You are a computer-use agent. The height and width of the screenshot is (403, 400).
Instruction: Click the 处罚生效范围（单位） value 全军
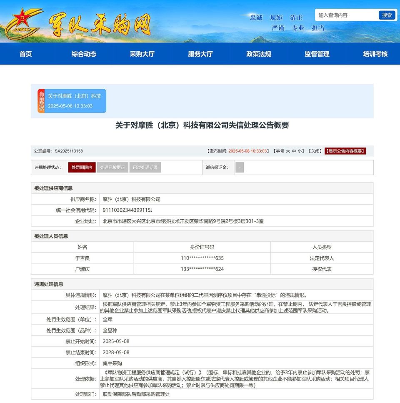click(107, 320)
